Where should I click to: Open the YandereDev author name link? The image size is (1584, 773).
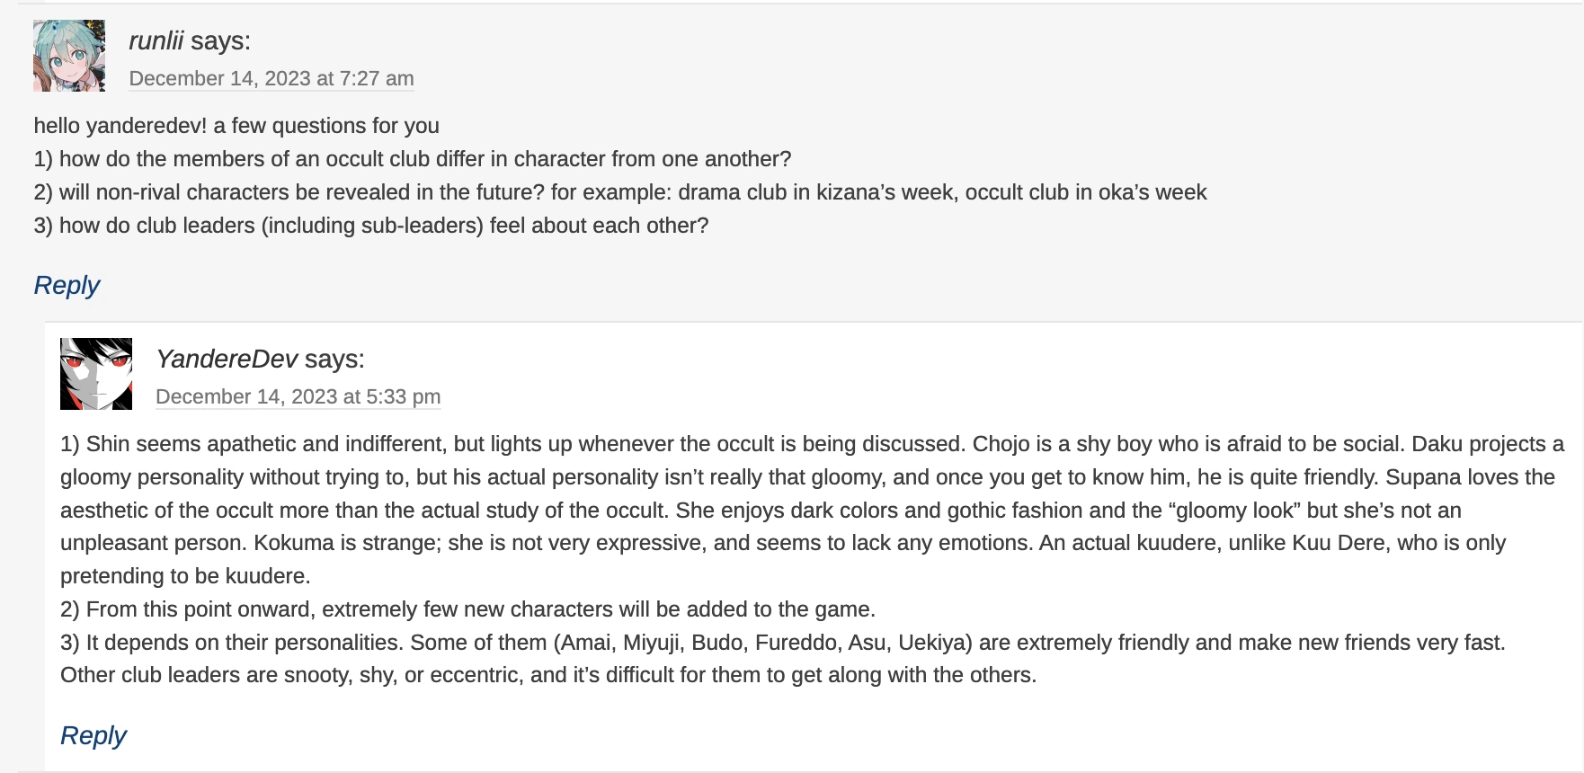pyautogui.click(x=227, y=359)
